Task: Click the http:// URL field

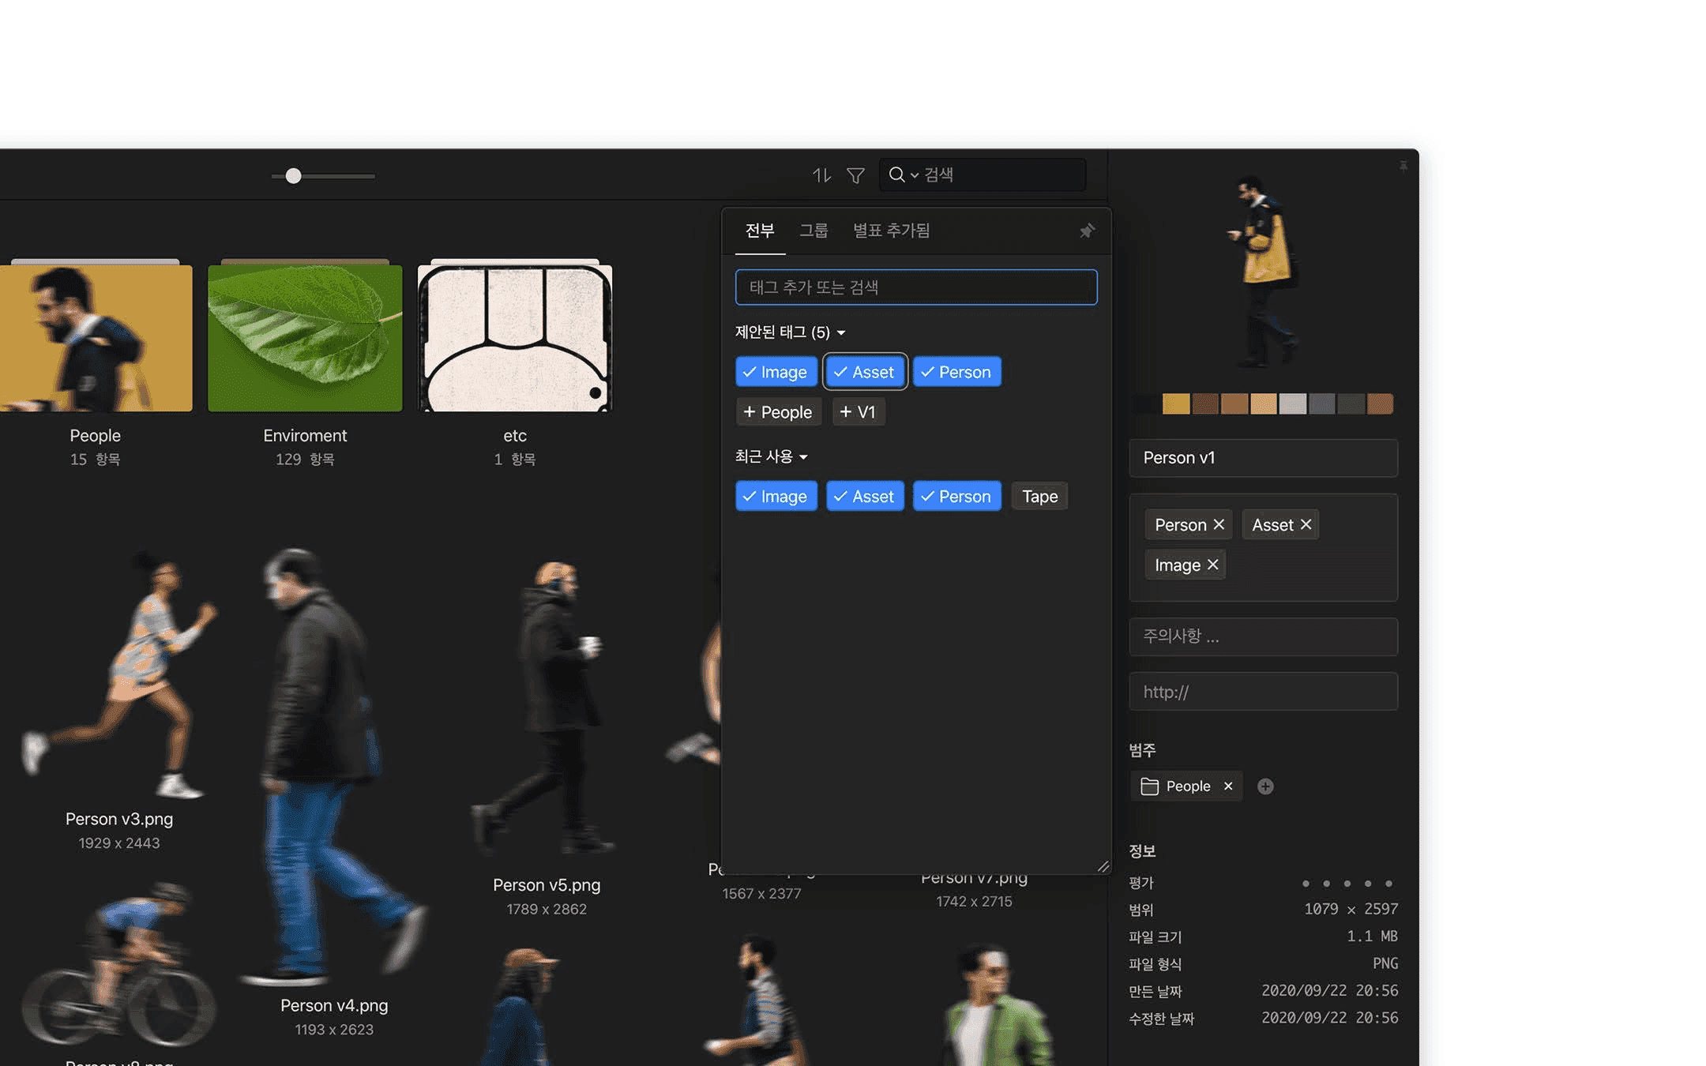Action: 1263,692
